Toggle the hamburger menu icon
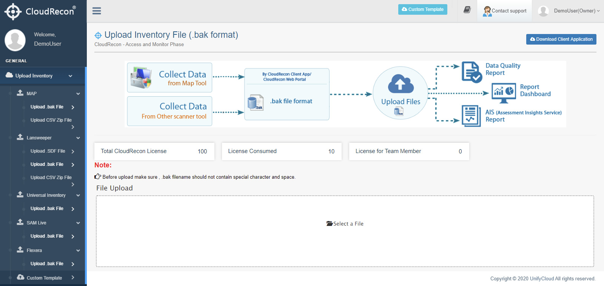This screenshot has width=604, height=286. point(97,11)
